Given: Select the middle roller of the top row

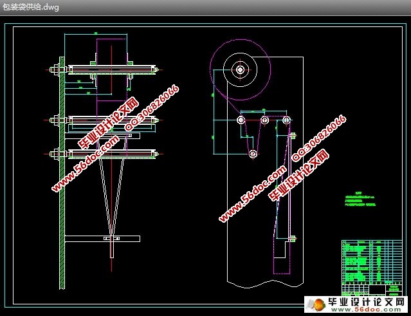Looking at the screenshot, I should (264, 120).
